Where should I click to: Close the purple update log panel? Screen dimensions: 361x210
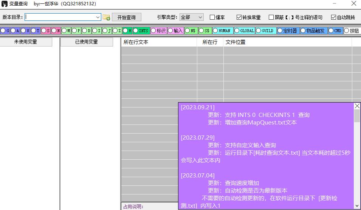coord(357,106)
